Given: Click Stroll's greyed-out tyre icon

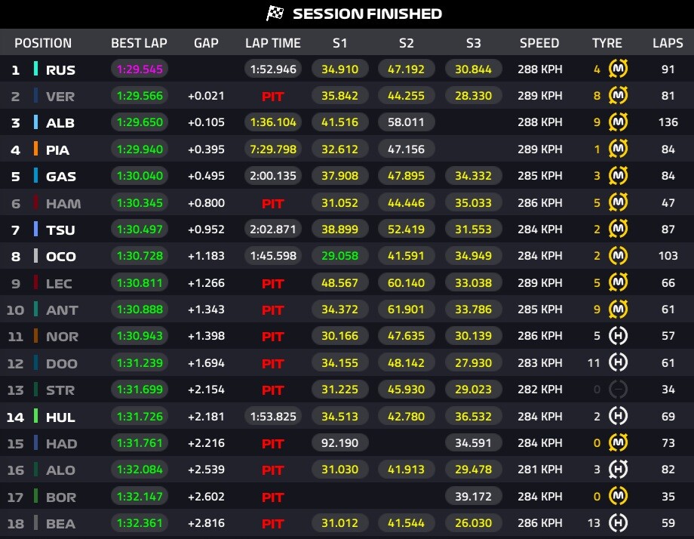Looking at the screenshot, I should click(619, 390).
